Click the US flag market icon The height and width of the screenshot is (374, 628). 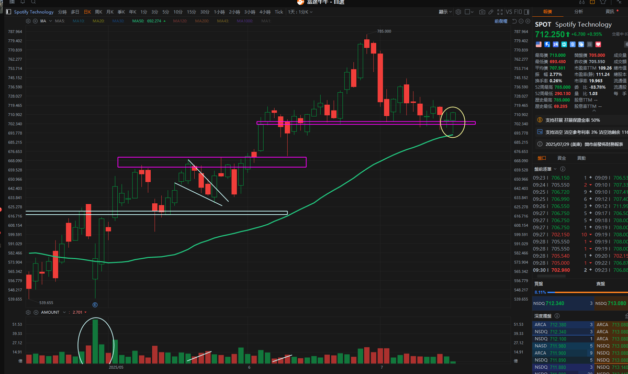[539, 45]
